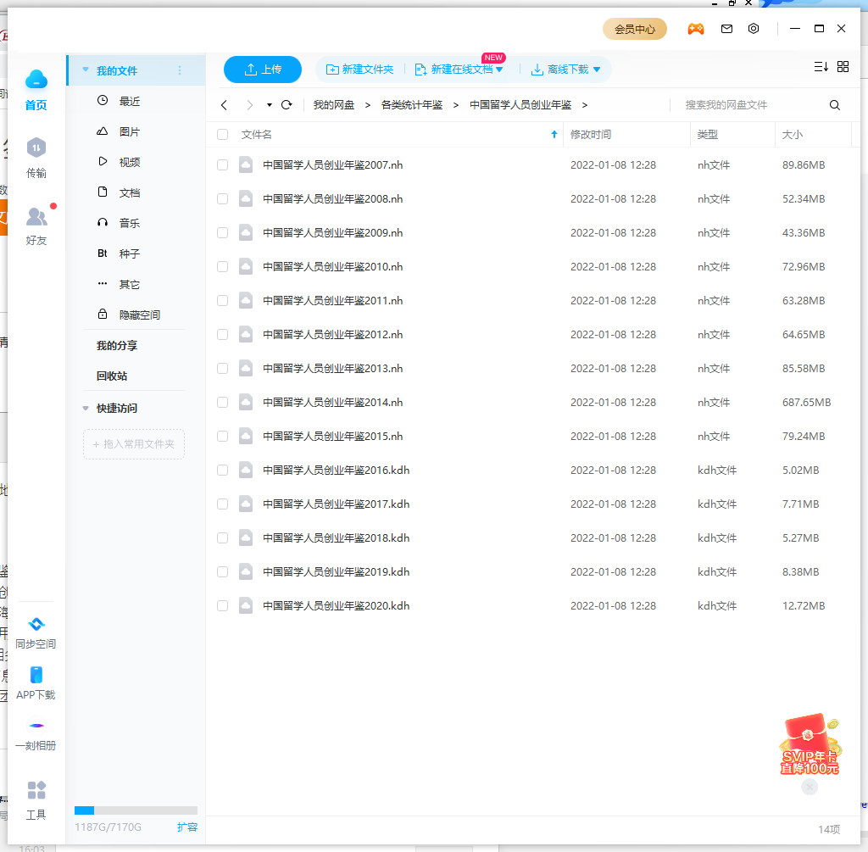Click the game controller icon in title bar
The width and height of the screenshot is (868, 852).
(696, 29)
